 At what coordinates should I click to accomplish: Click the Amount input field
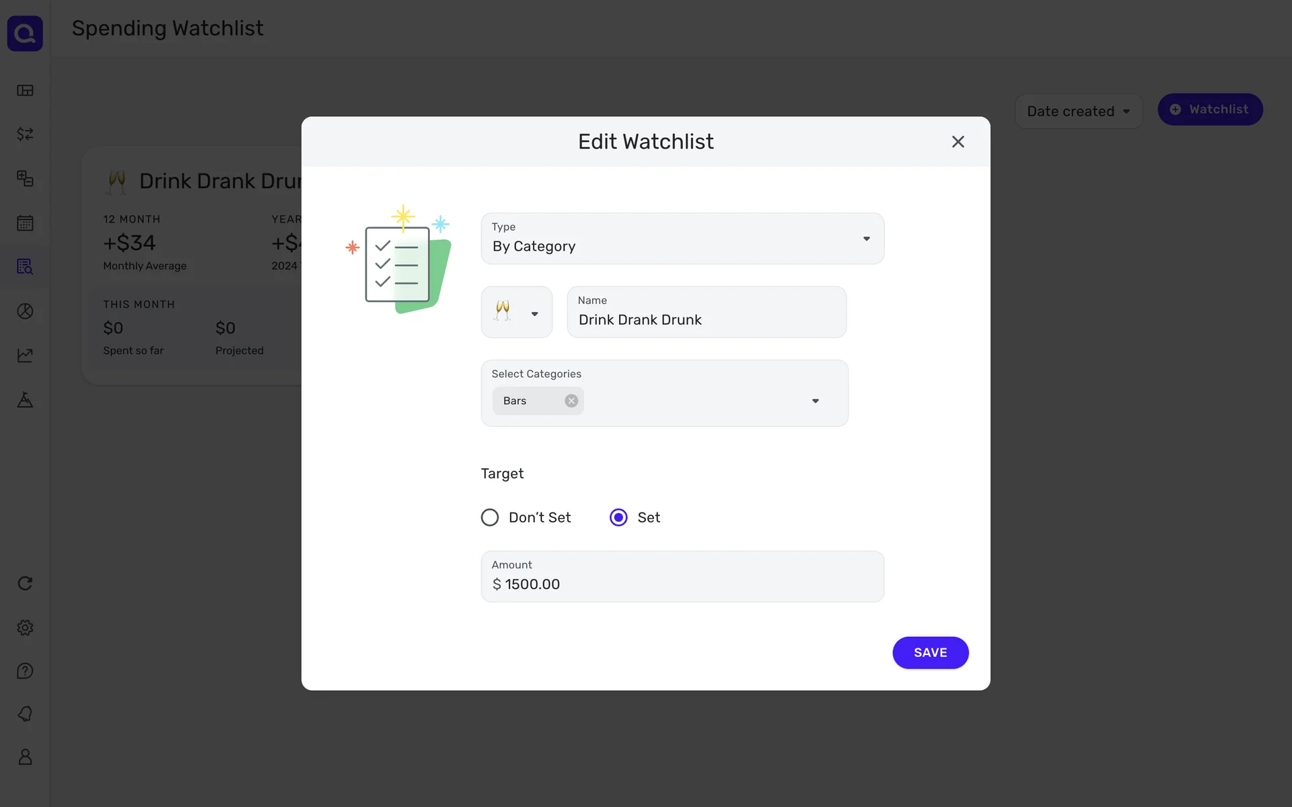682,584
